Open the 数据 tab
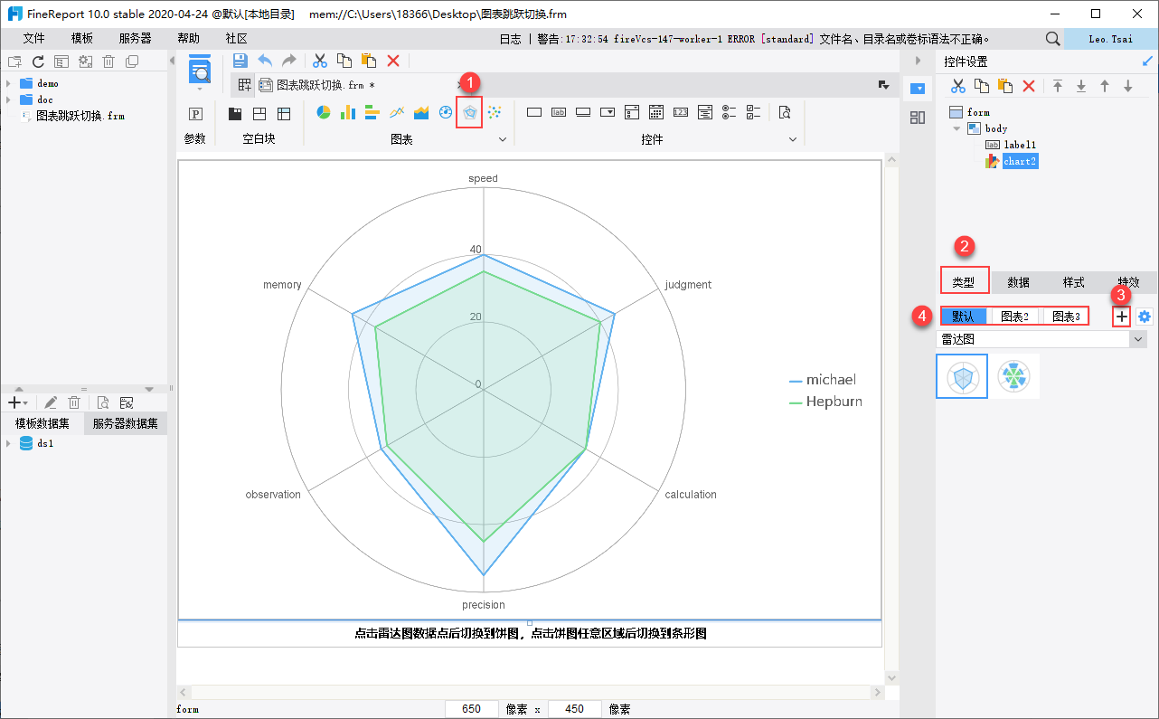 pyautogui.click(x=1019, y=282)
